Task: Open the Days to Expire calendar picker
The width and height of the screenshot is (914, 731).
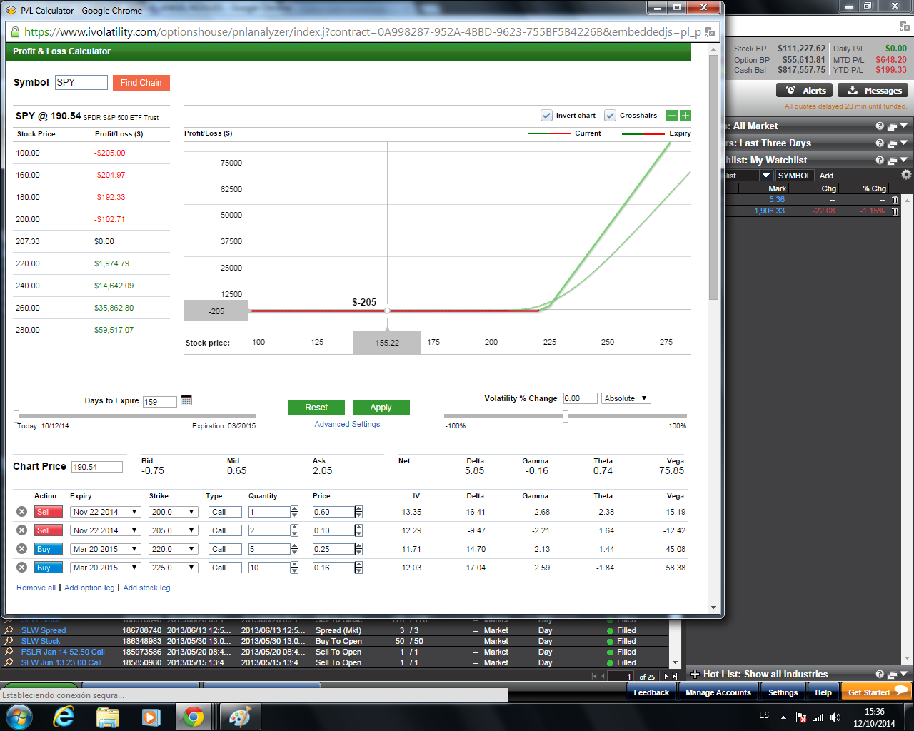Action: pos(186,400)
